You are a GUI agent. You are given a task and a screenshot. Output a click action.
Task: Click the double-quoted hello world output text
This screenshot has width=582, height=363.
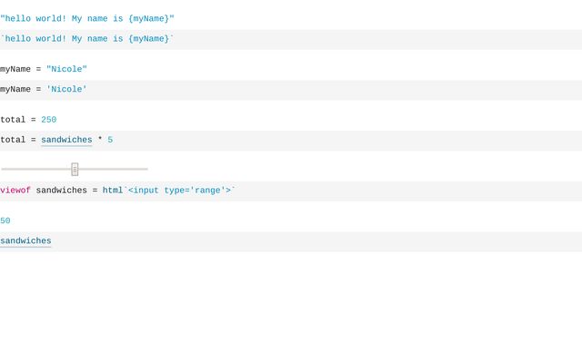coord(87,18)
